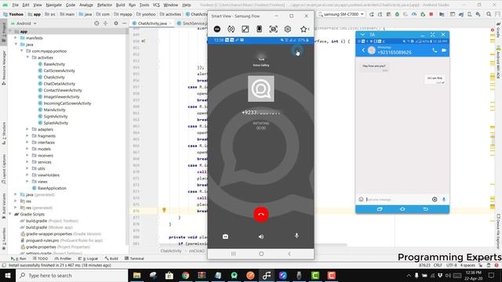The image size is (502, 282).
Task: Open the Logcat tool window
Action: pyautogui.click(x=89, y=258)
